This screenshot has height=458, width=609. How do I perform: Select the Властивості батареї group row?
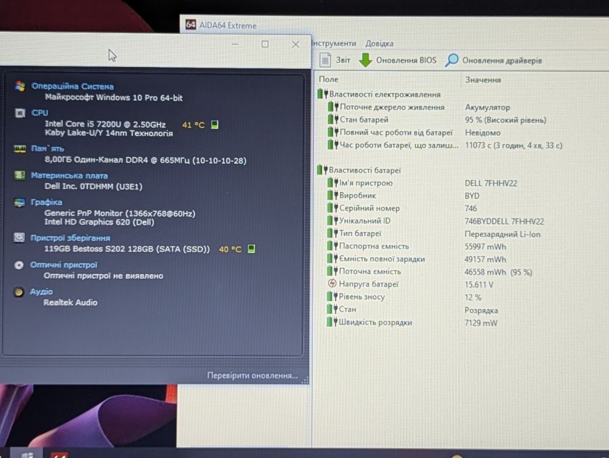click(x=359, y=170)
